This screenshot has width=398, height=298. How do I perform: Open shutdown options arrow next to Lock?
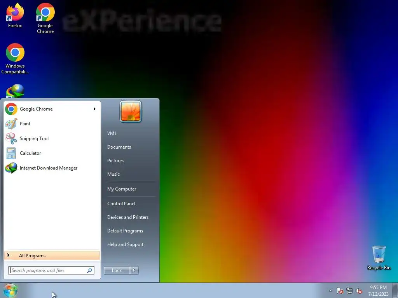[x=134, y=270]
